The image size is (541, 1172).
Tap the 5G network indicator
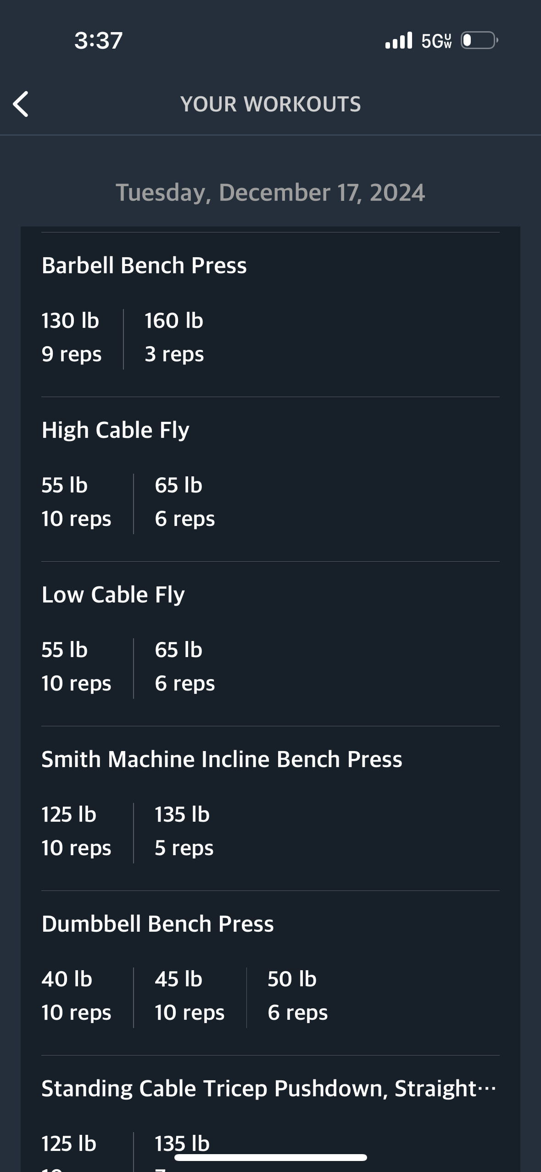pyautogui.click(x=436, y=41)
